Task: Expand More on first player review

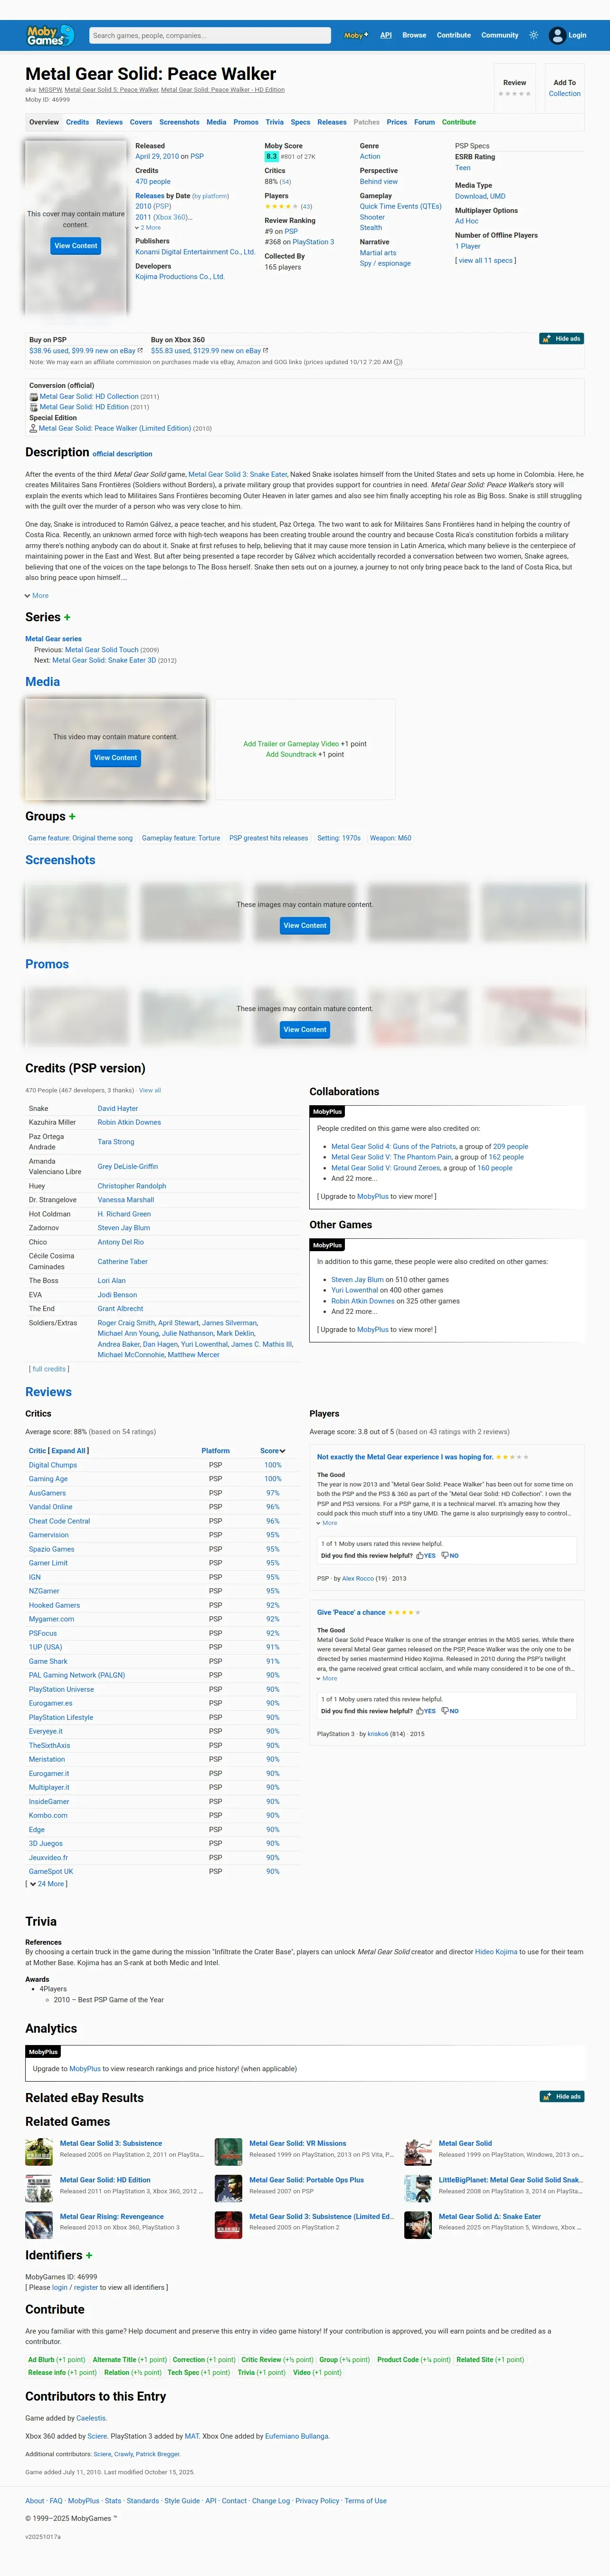Action: point(327,1523)
